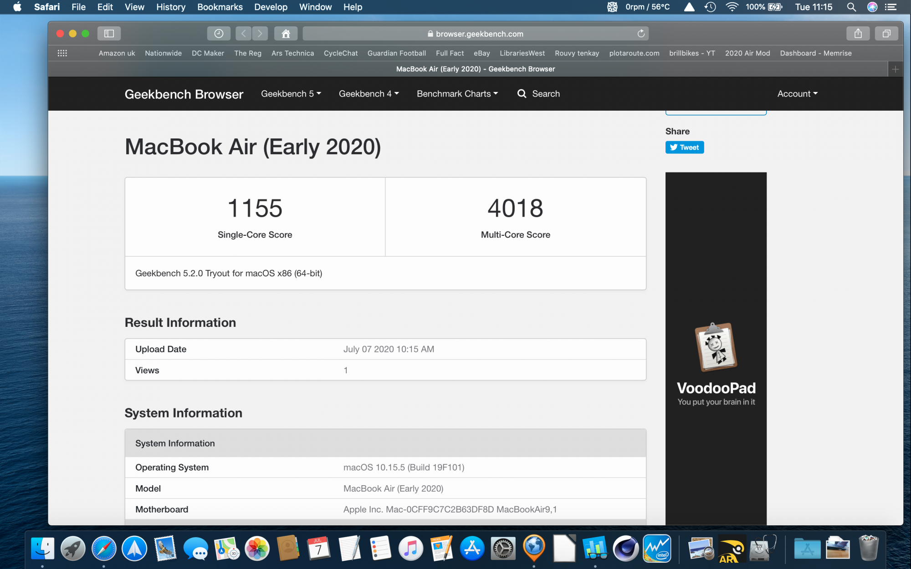Open the Safari File menu
The width and height of the screenshot is (911, 569).
pyautogui.click(x=78, y=7)
